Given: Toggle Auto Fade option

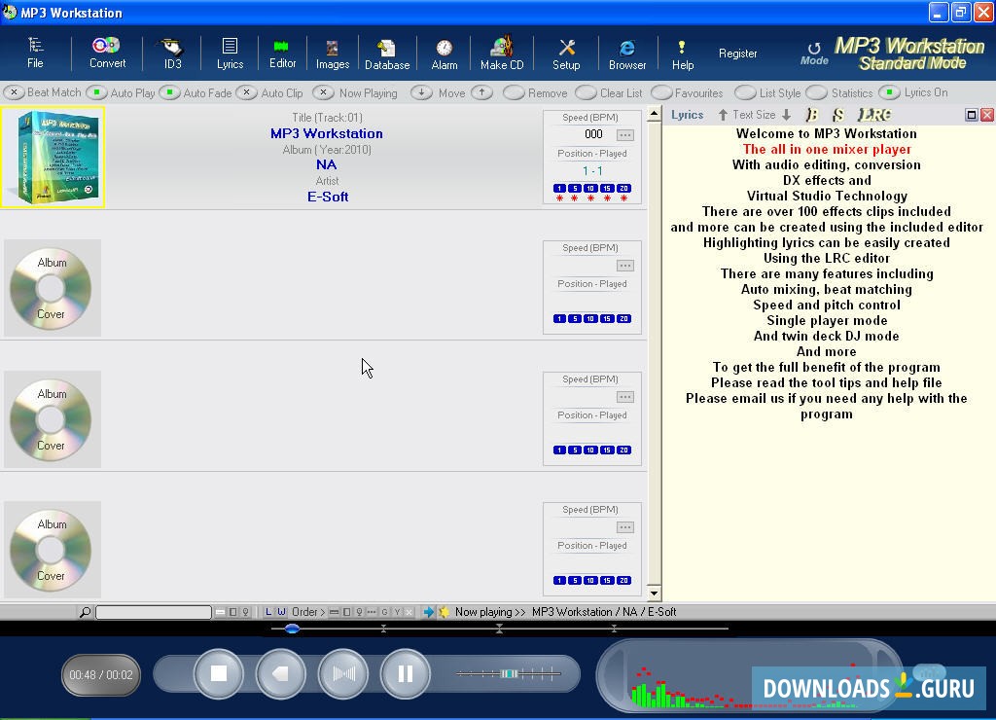Looking at the screenshot, I should [169, 92].
